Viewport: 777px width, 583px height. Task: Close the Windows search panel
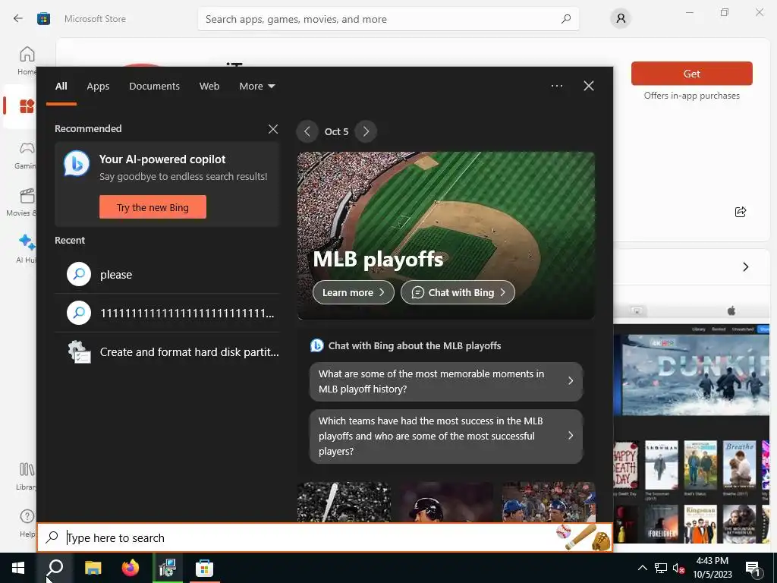(x=589, y=86)
